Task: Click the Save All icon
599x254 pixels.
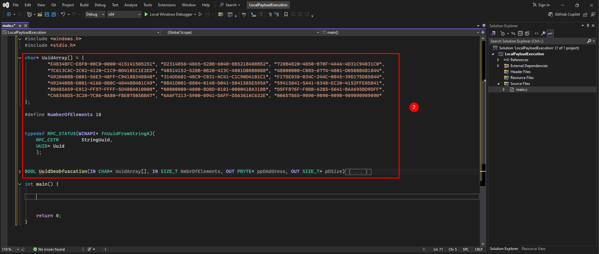Action: [x=54, y=14]
